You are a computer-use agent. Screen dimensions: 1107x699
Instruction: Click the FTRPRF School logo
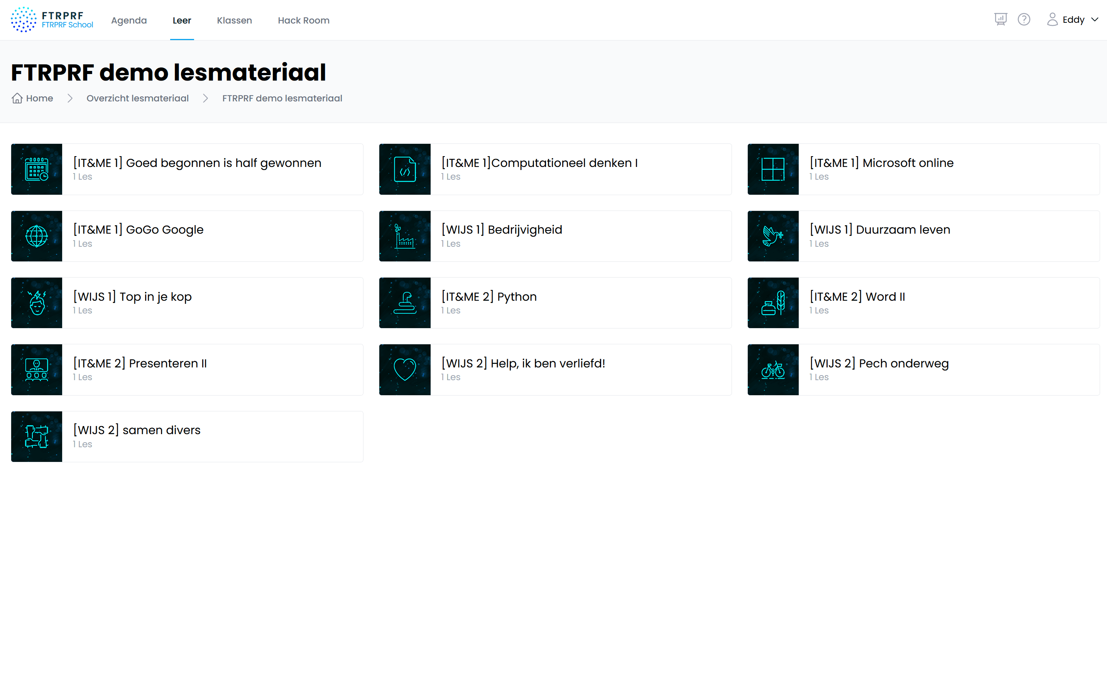(52, 20)
